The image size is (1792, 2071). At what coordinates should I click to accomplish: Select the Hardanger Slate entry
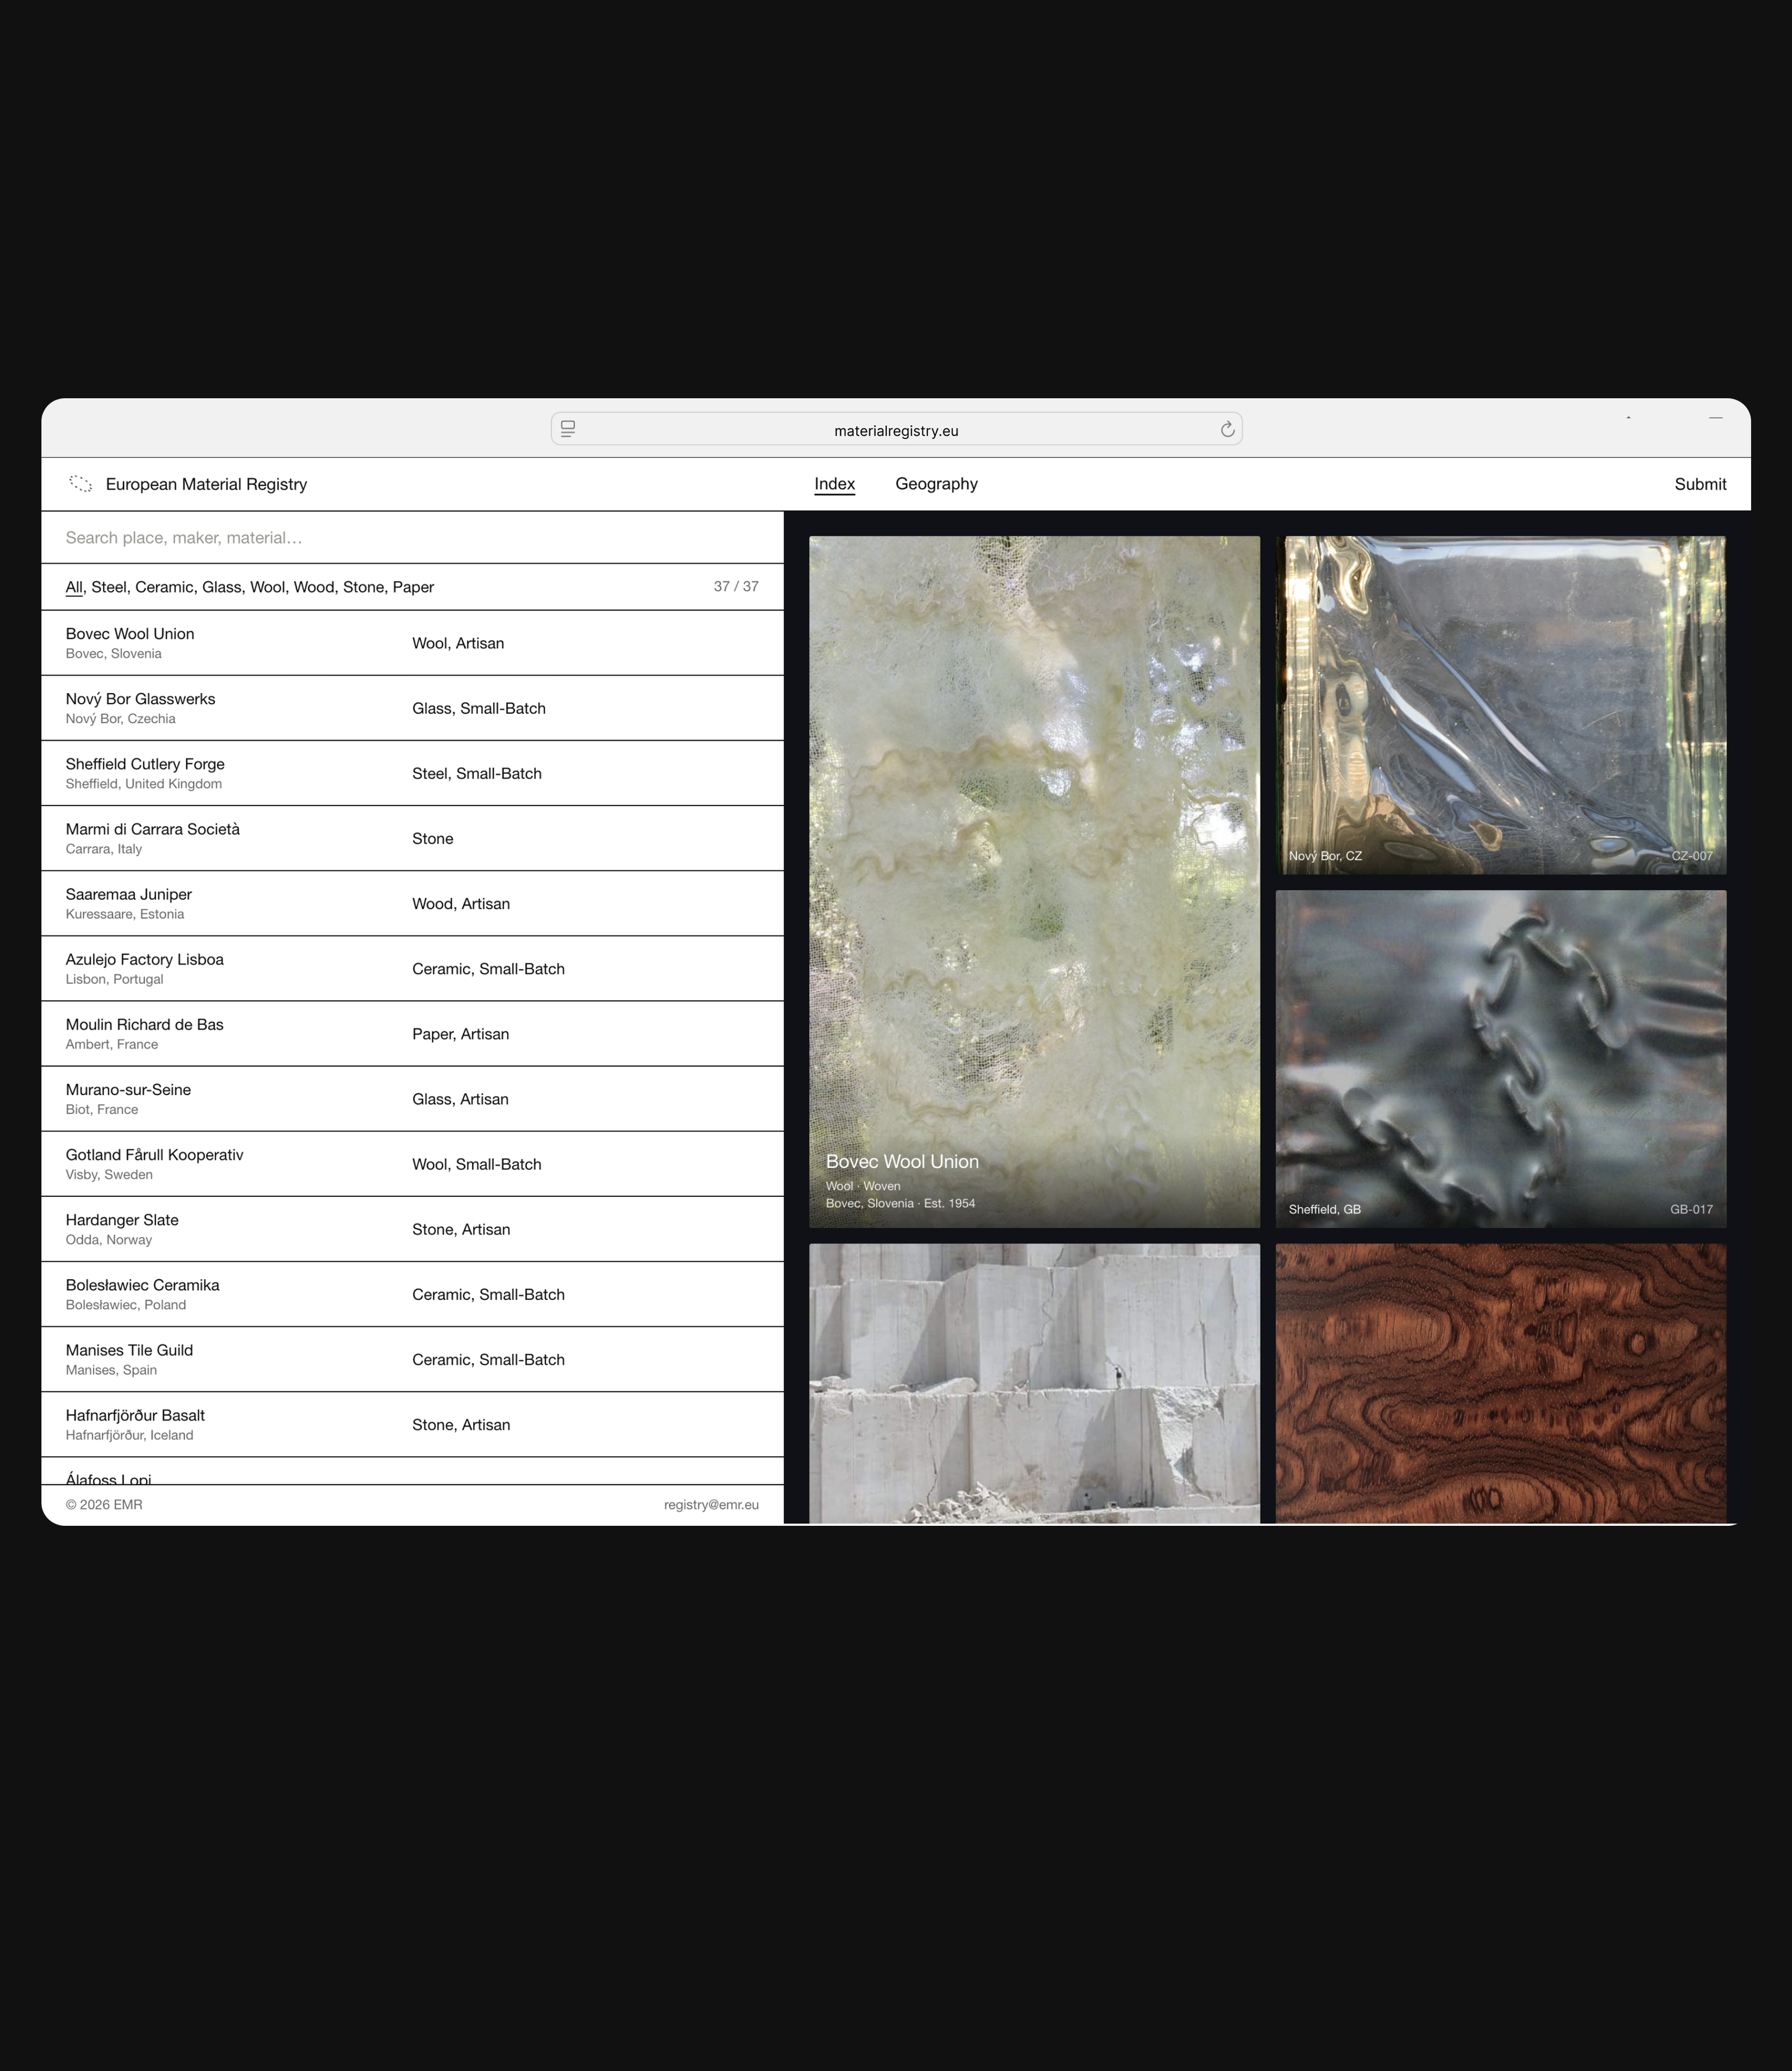point(412,1229)
